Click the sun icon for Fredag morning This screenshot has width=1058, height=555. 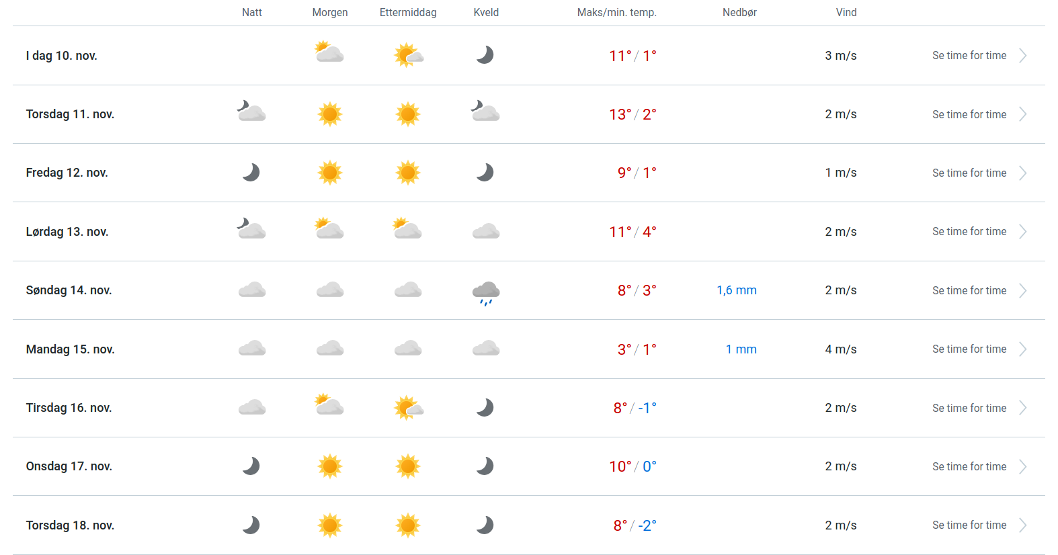pyautogui.click(x=329, y=173)
